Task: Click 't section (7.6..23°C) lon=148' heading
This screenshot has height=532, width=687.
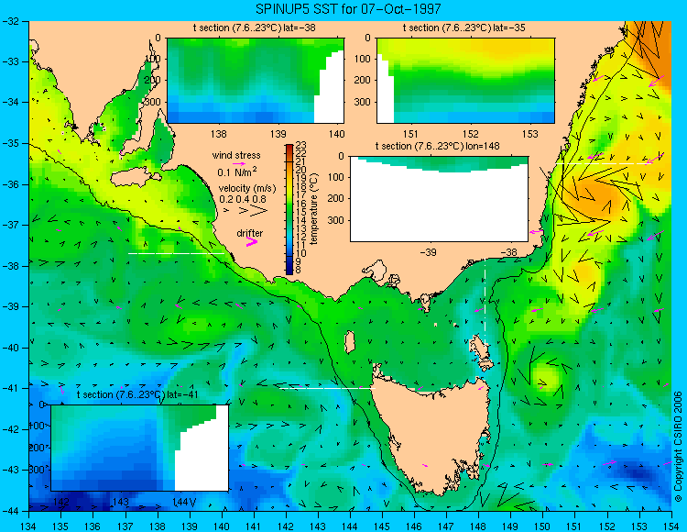Action: pyautogui.click(x=438, y=146)
